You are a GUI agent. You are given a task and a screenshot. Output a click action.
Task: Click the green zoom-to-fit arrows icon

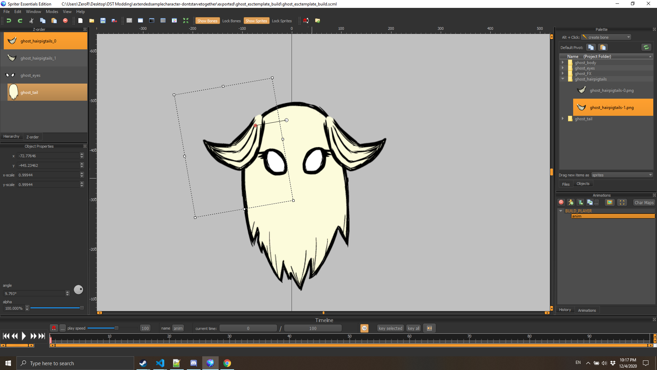185,21
